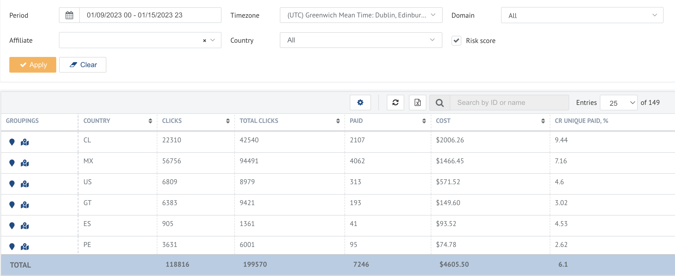Screen dimensions: 675x276
Task: Sort by the Clicks column
Action: [x=228, y=121]
